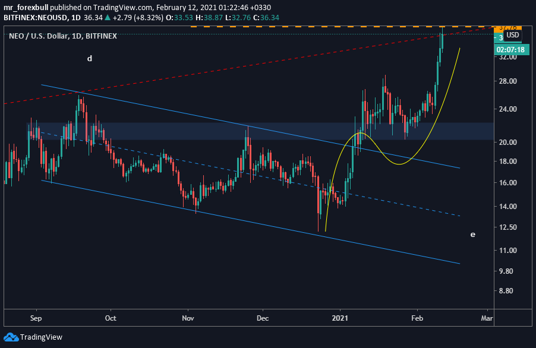The image size is (536, 348).
Task: Click the "Nov" label on time axis
Action: coord(188,318)
